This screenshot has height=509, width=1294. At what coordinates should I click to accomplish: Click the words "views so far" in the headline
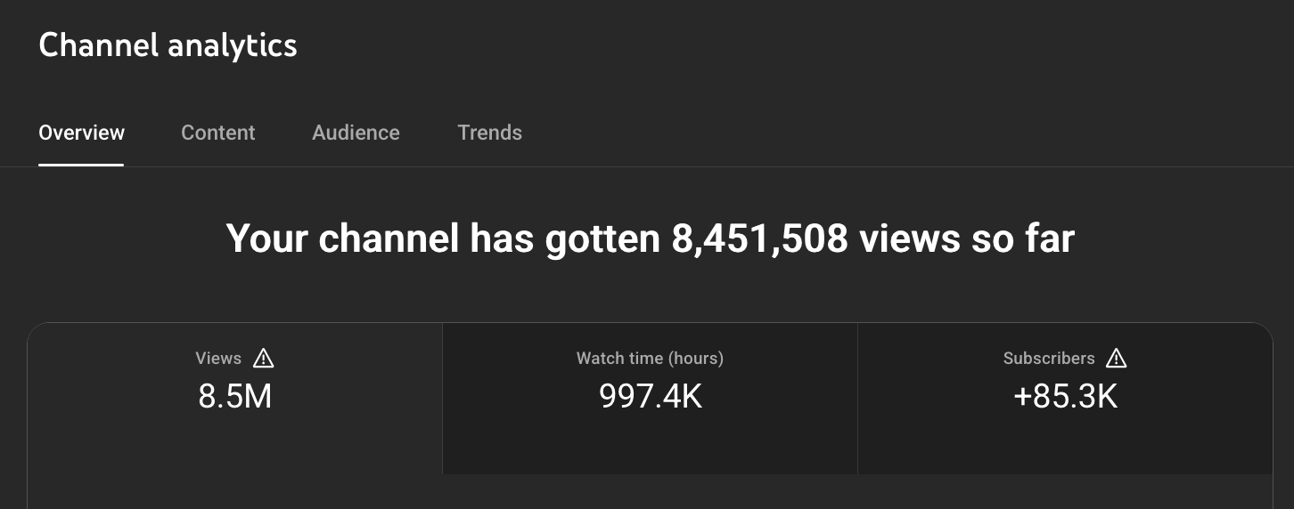[x=966, y=239]
